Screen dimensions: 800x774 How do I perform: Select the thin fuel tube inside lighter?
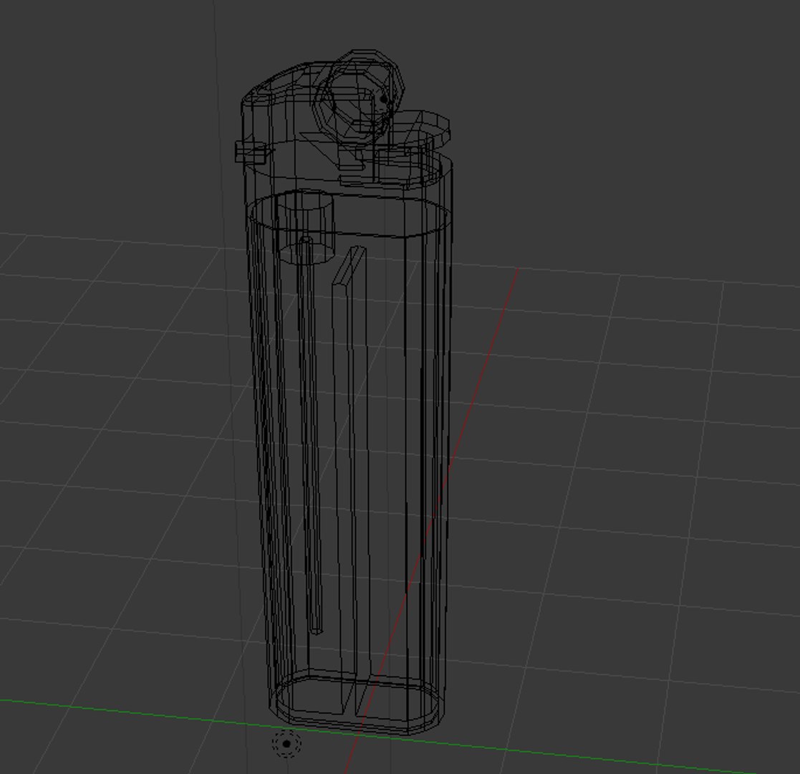311,436
